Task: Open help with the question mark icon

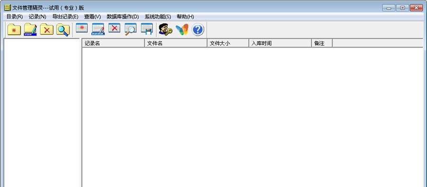Action: pos(198,29)
